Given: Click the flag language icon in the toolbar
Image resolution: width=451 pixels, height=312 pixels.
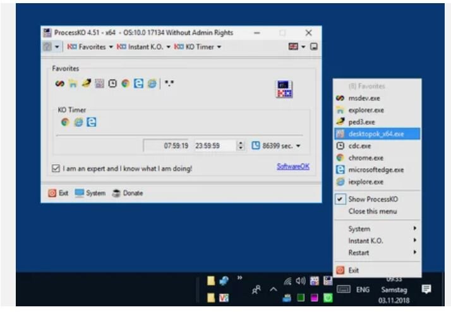Looking at the screenshot, I should [293, 47].
